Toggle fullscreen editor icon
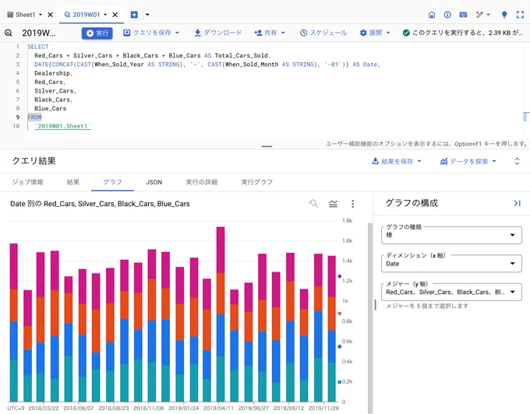 (520, 15)
